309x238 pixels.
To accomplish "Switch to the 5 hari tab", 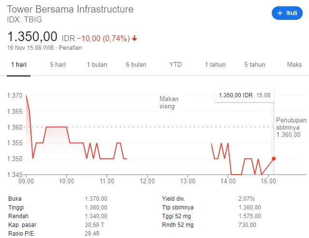I will (x=58, y=64).
